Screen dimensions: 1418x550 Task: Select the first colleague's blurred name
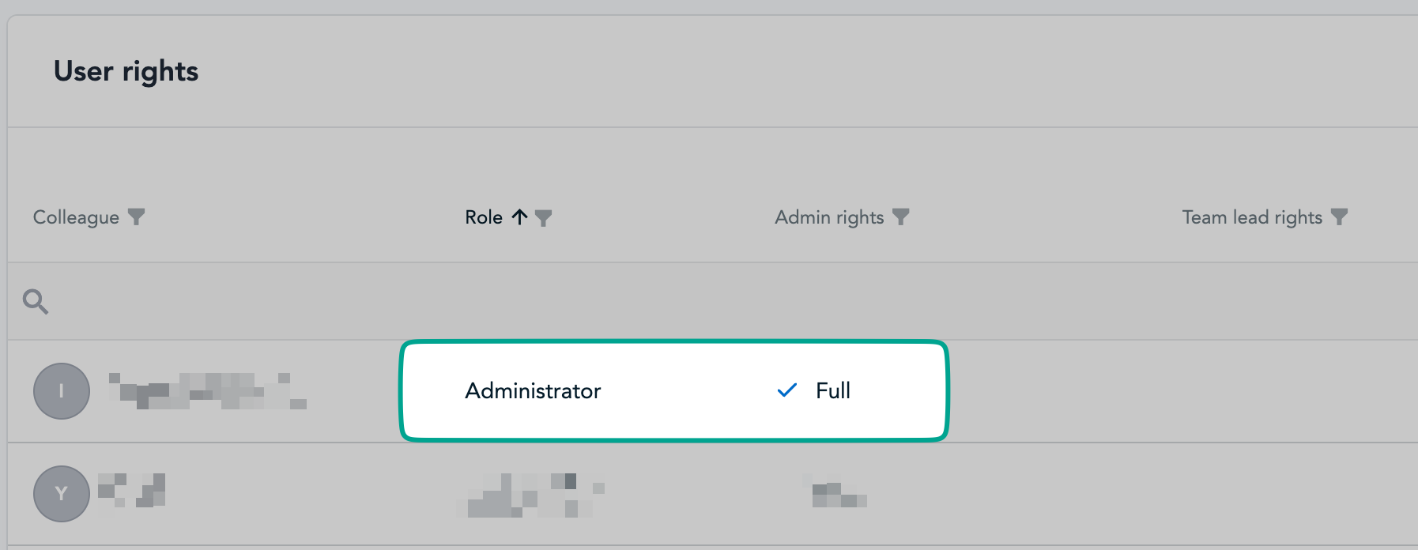click(207, 391)
